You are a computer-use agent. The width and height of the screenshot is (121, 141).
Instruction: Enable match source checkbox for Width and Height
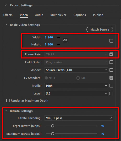[x=111, y=41]
